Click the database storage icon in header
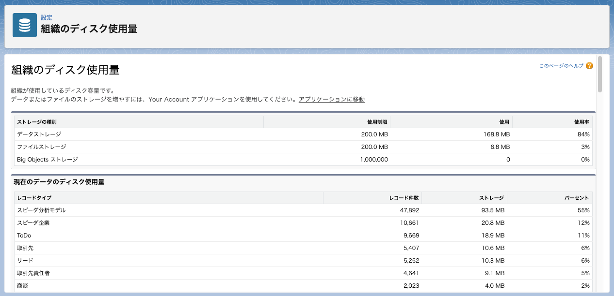This screenshot has width=614, height=296. point(25,25)
